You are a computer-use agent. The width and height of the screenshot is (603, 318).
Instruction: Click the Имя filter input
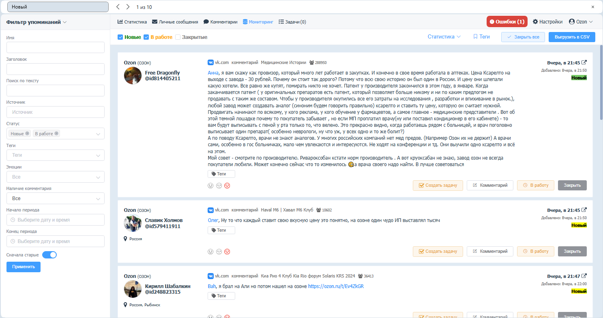56,47
